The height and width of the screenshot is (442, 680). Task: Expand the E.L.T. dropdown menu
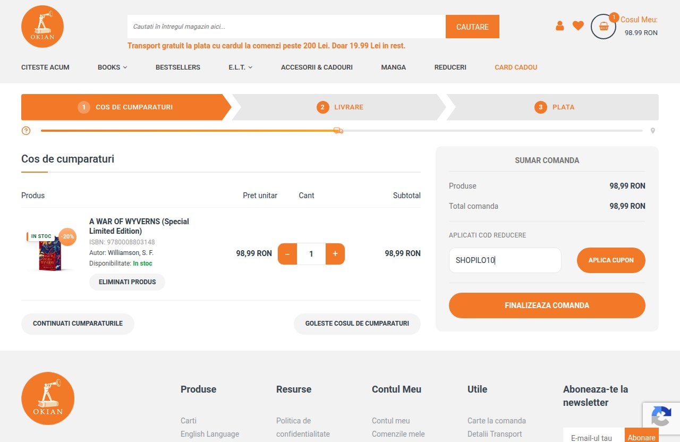pyautogui.click(x=241, y=67)
